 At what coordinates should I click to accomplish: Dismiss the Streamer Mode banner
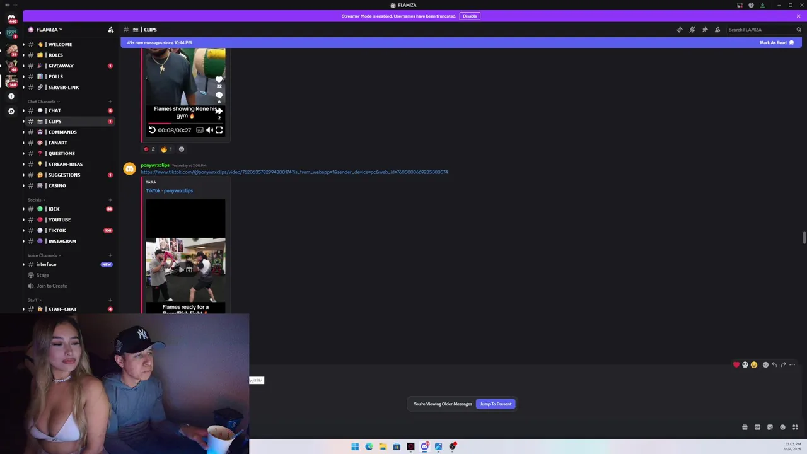point(798,16)
